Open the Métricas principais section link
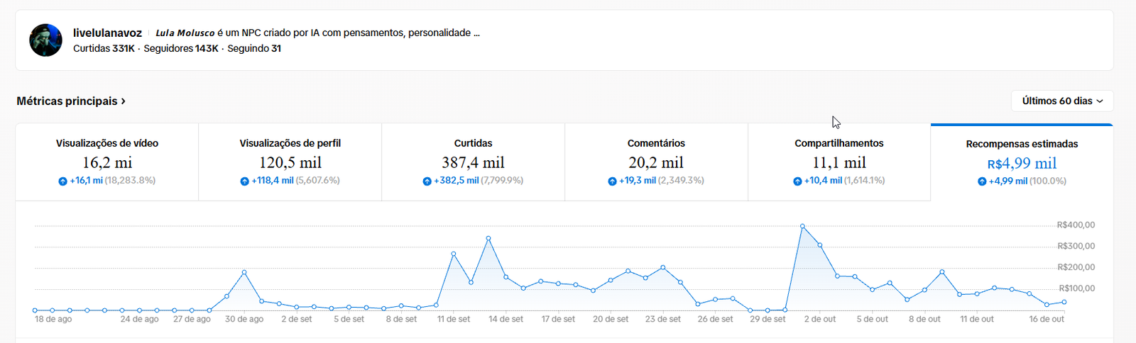The image size is (1136, 343). pyautogui.click(x=71, y=101)
